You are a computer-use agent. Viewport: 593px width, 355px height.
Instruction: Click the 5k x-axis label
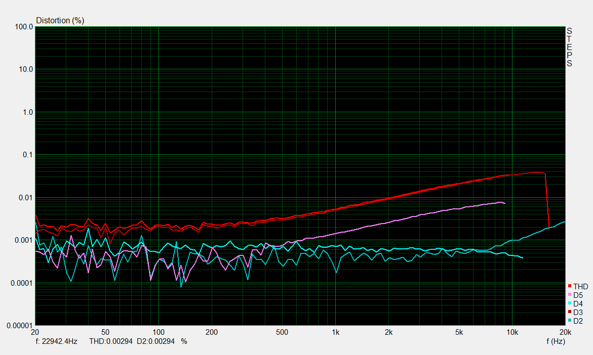coord(459,332)
